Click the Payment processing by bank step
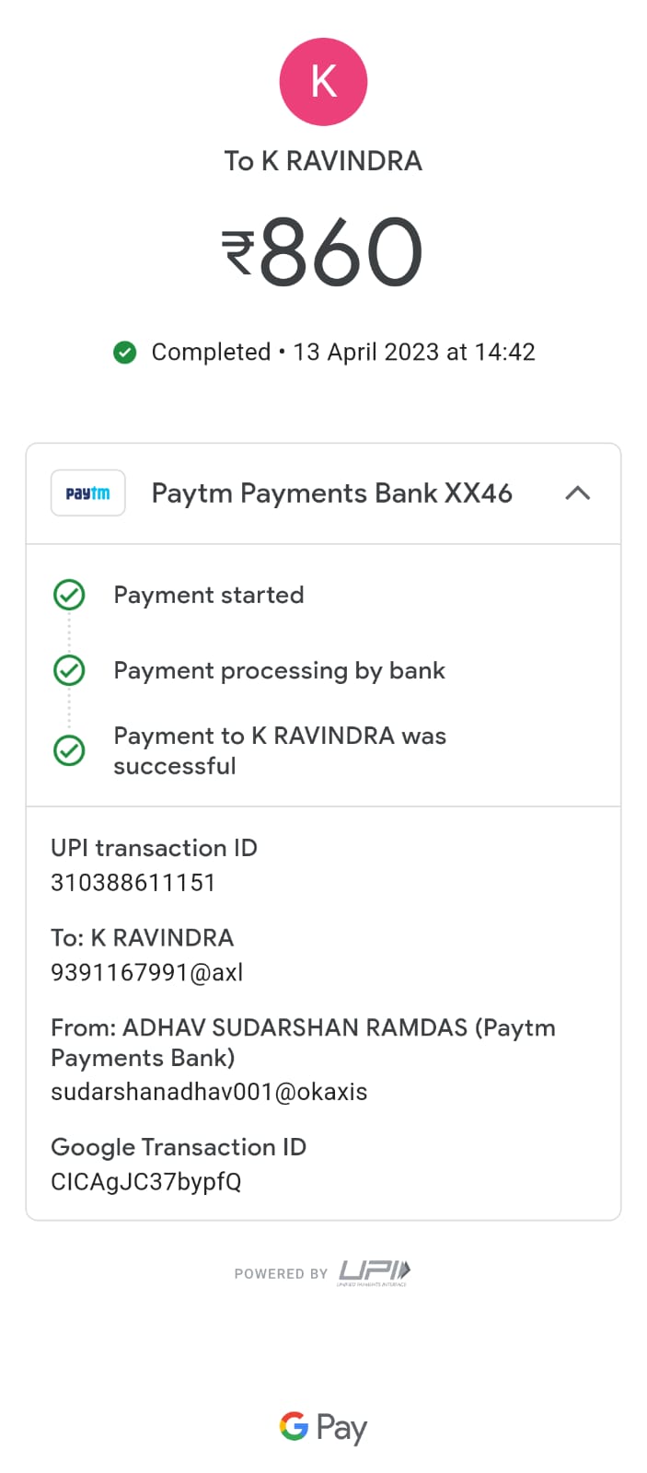The width and height of the screenshot is (647, 1473). (x=279, y=670)
